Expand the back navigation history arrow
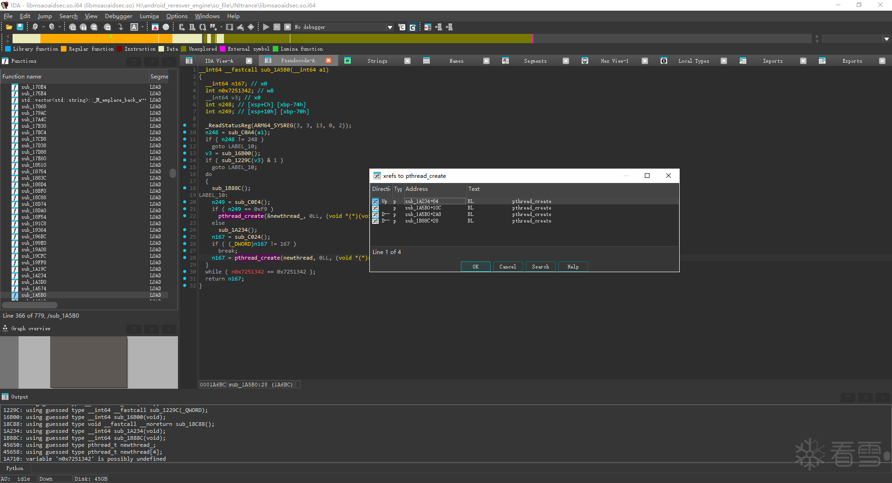Screen dimensions: 892x483 click(43, 27)
